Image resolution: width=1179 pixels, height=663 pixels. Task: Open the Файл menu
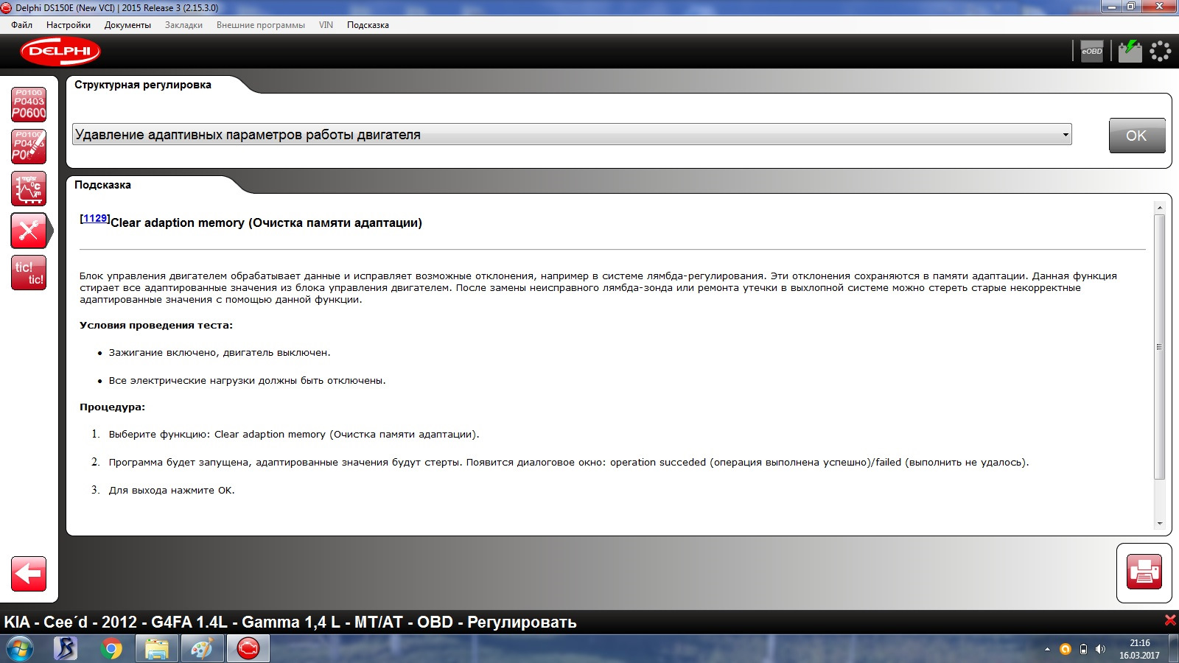pyautogui.click(x=22, y=25)
